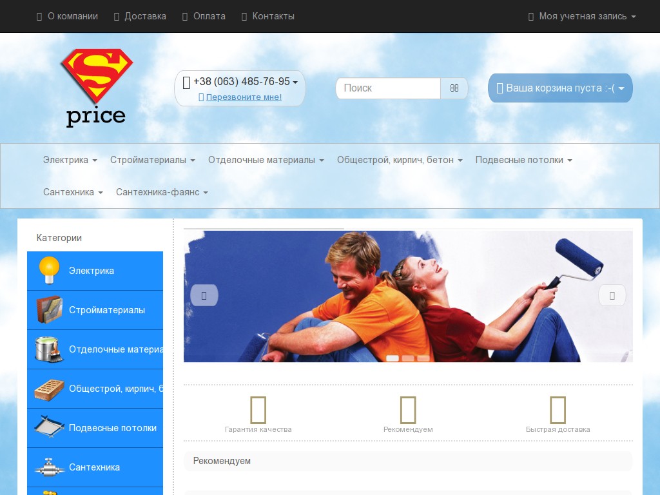Go to next banner slide
Viewport: 660px width, 495px height.
point(612,295)
